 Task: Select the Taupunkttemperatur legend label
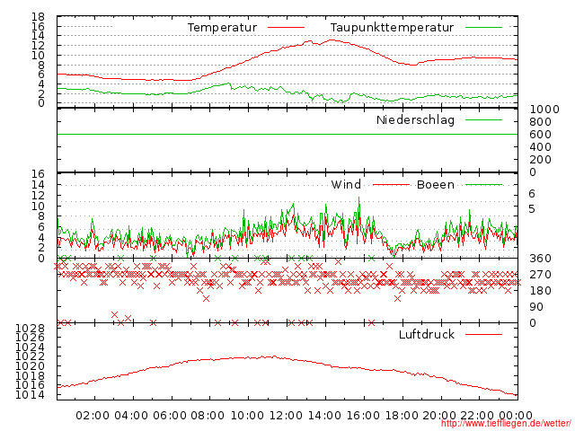[x=391, y=28]
